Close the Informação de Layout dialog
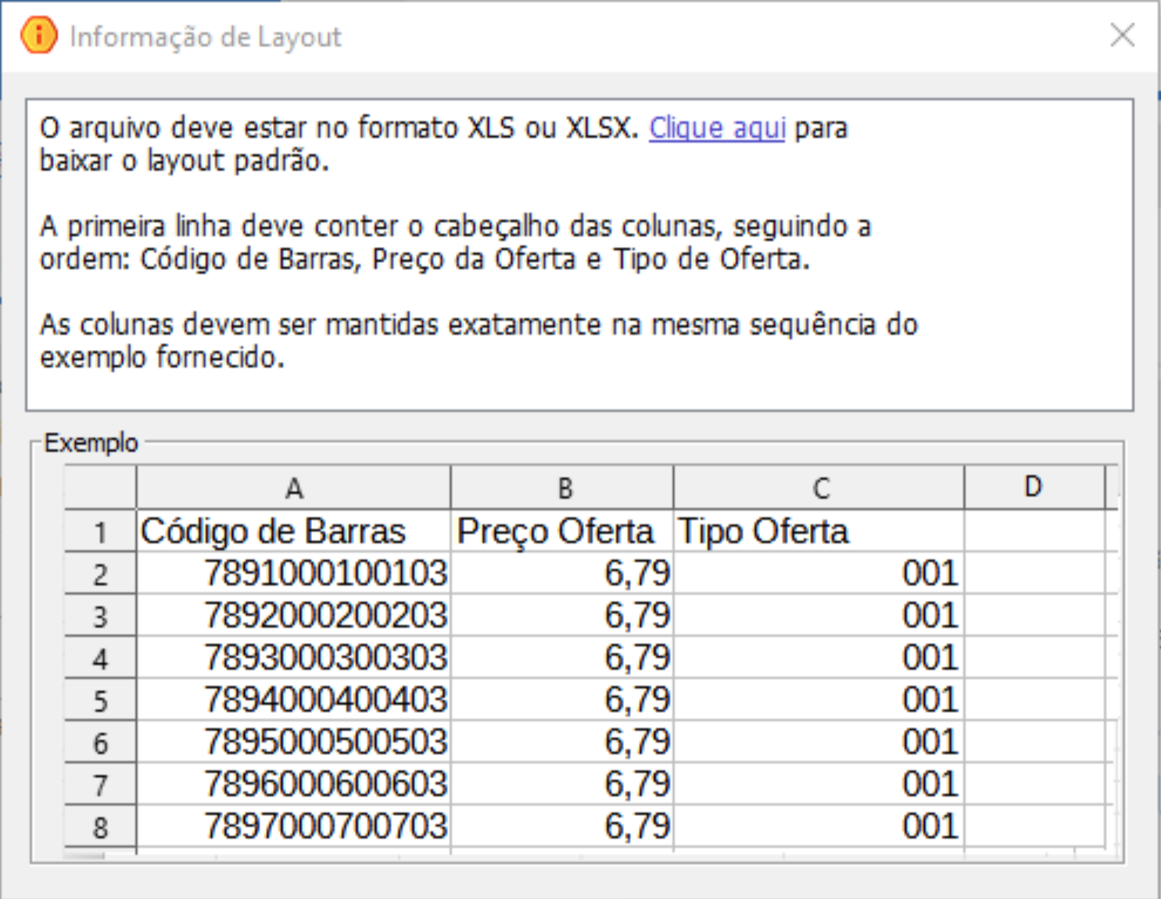 click(x=1122, y=35)
